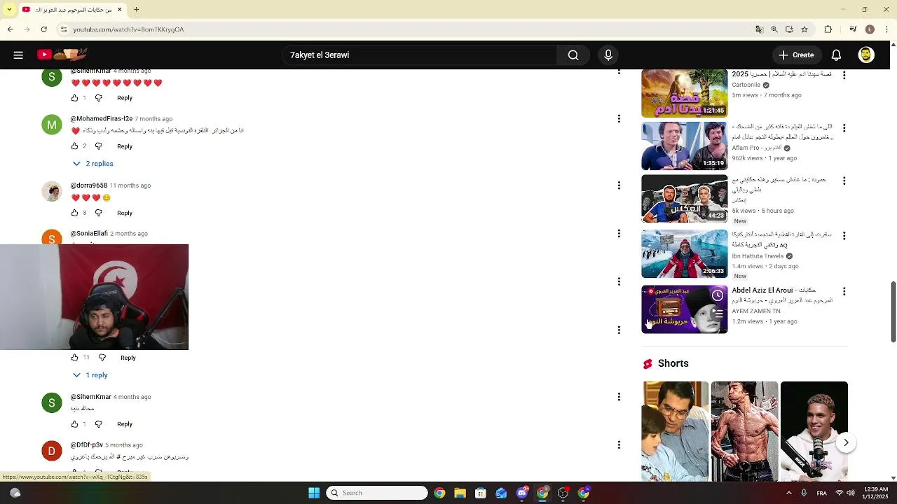Open the volume control in system tray

pos(851,493)
